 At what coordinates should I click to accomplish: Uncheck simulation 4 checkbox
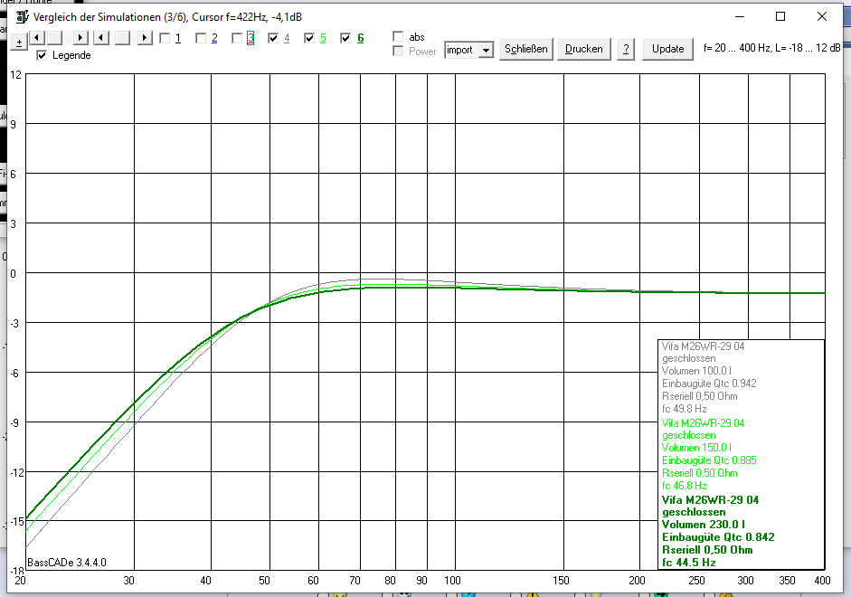273,38
